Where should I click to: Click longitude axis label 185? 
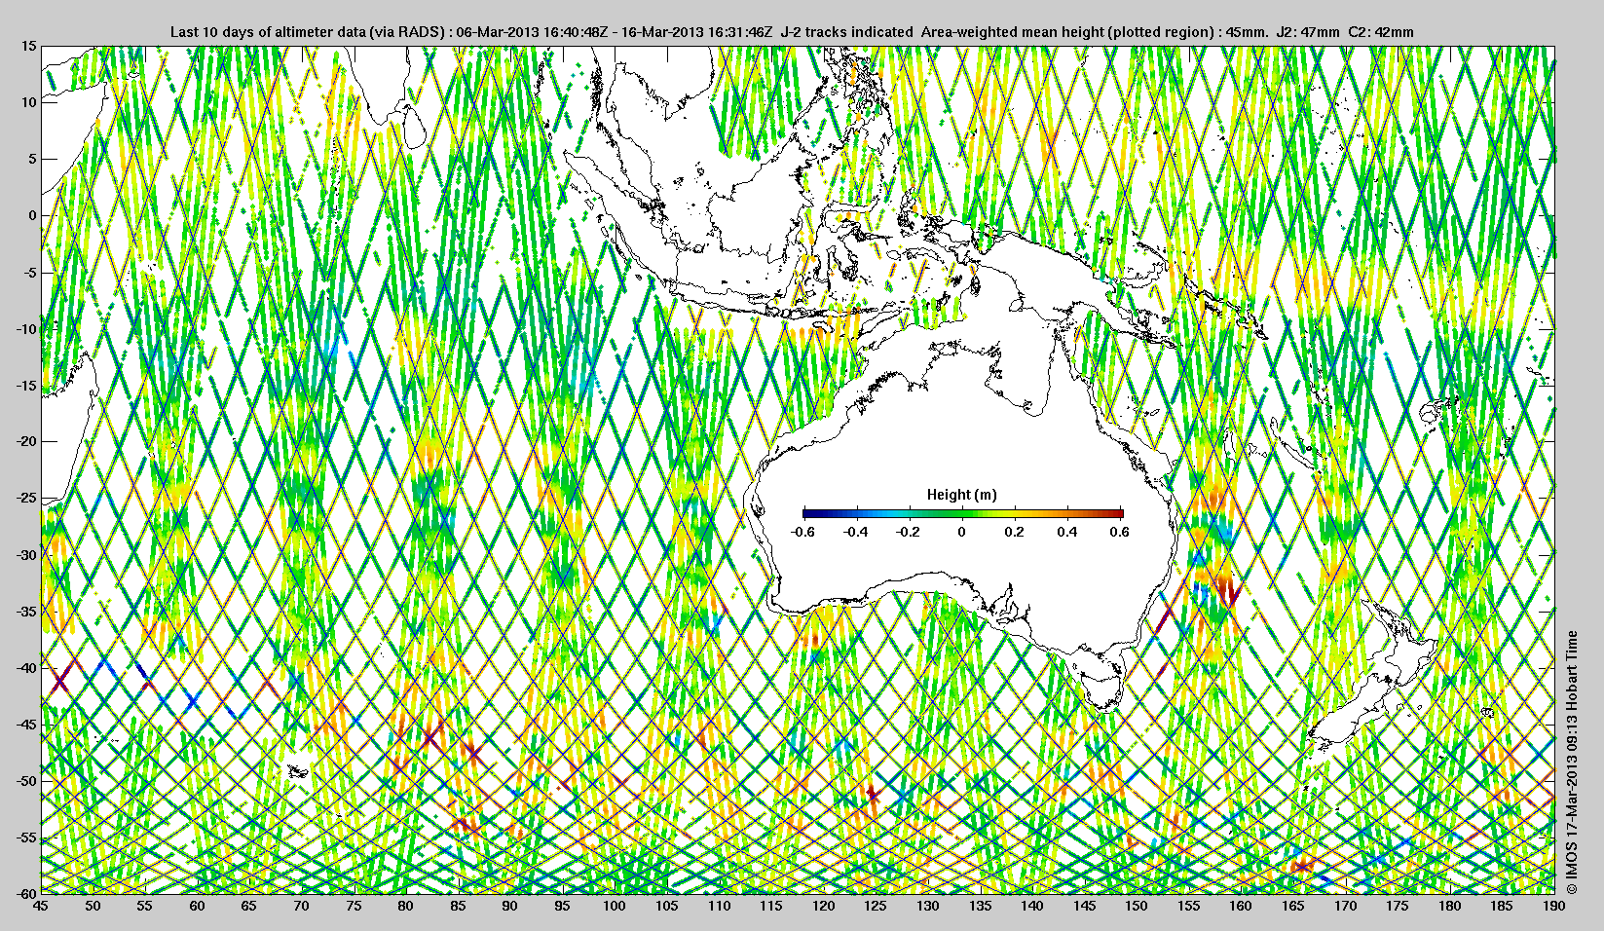point(1502,907)
